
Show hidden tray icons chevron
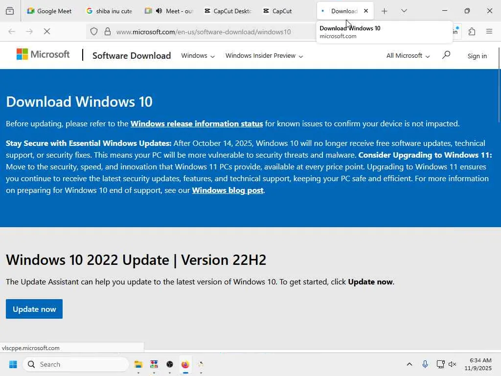pos(410,364)
